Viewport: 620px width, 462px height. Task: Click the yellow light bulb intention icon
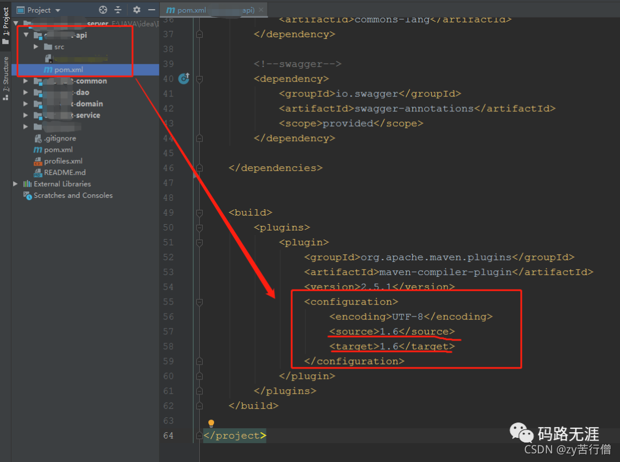pyautogui.click(x=211, y=424)
